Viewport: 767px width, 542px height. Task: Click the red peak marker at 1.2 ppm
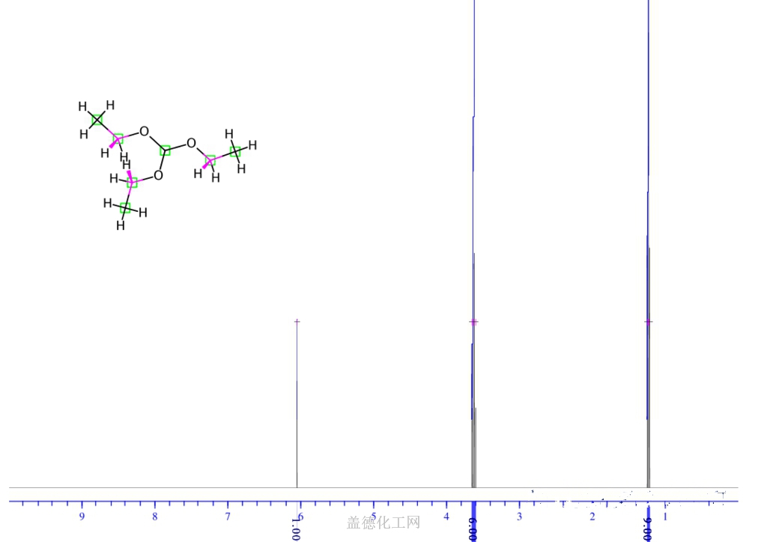tap(647, 321)
